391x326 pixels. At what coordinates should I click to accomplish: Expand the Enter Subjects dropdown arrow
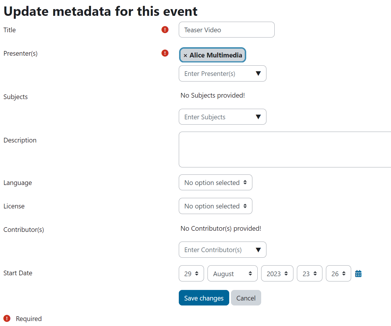258,117
